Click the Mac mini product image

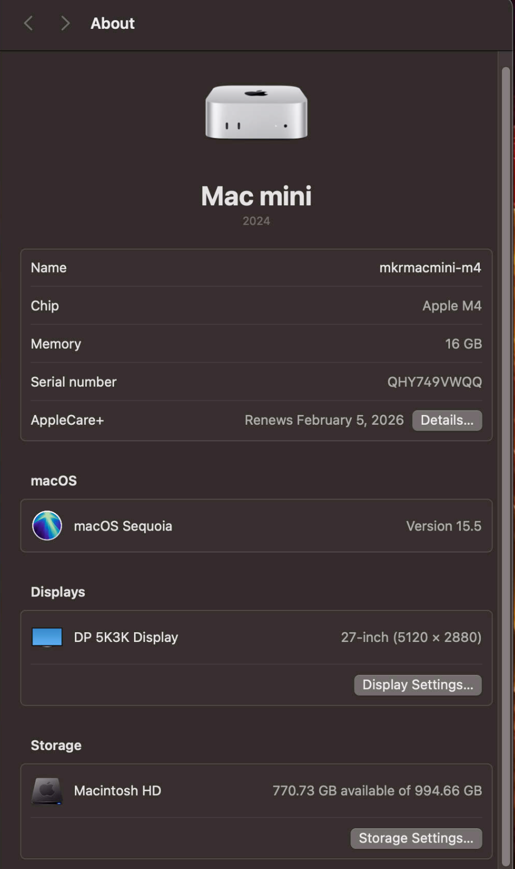[256, 112]
